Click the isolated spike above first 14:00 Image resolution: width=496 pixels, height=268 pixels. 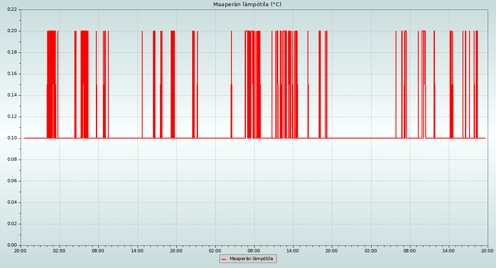coord(142,82)
